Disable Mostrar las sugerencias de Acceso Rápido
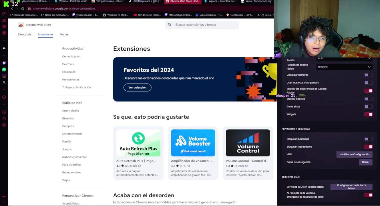 pyautogui.click(x=368, y=91)
